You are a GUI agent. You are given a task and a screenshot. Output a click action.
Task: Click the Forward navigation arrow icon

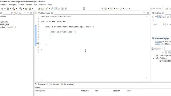126,9
